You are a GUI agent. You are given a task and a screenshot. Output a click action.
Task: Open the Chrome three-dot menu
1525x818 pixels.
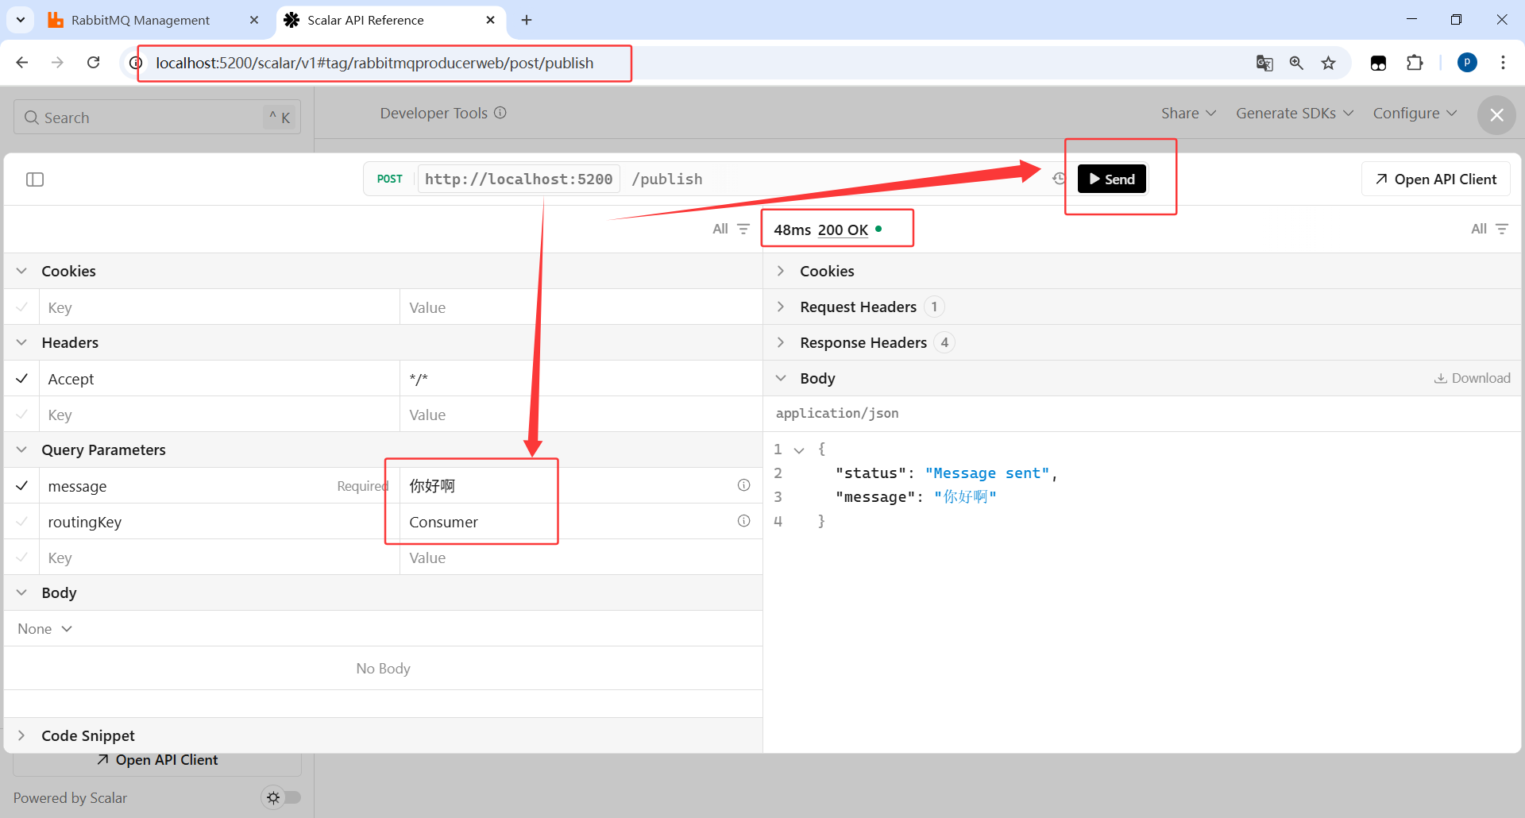coord(1503,63)
